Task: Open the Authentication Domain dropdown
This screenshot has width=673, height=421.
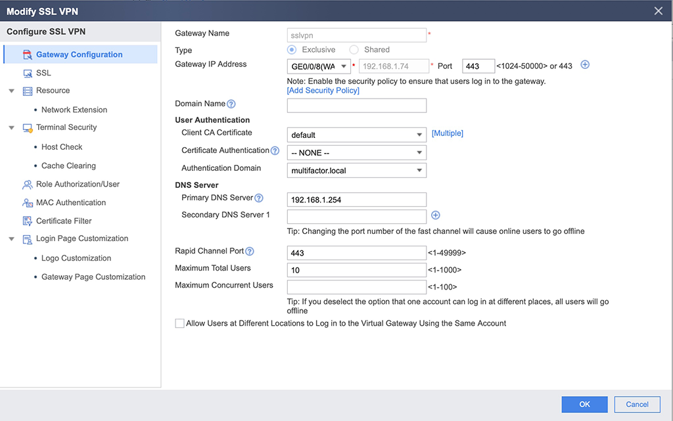Action: tap(357, 171)
